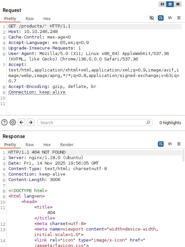The width and height of the screenshot is (185, 247).
Task: Go to previous search match arrow
Action: point(22,123)
